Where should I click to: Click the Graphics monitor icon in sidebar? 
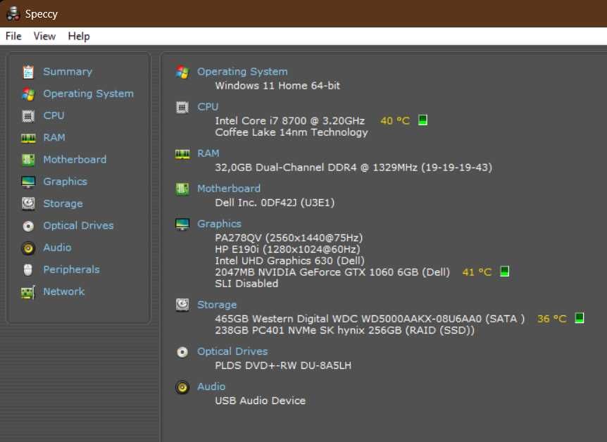point(28,182)
